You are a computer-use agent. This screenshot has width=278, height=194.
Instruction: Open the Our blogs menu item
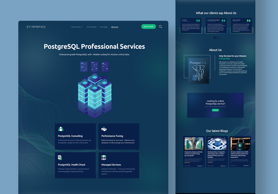(x=104, y=27)
